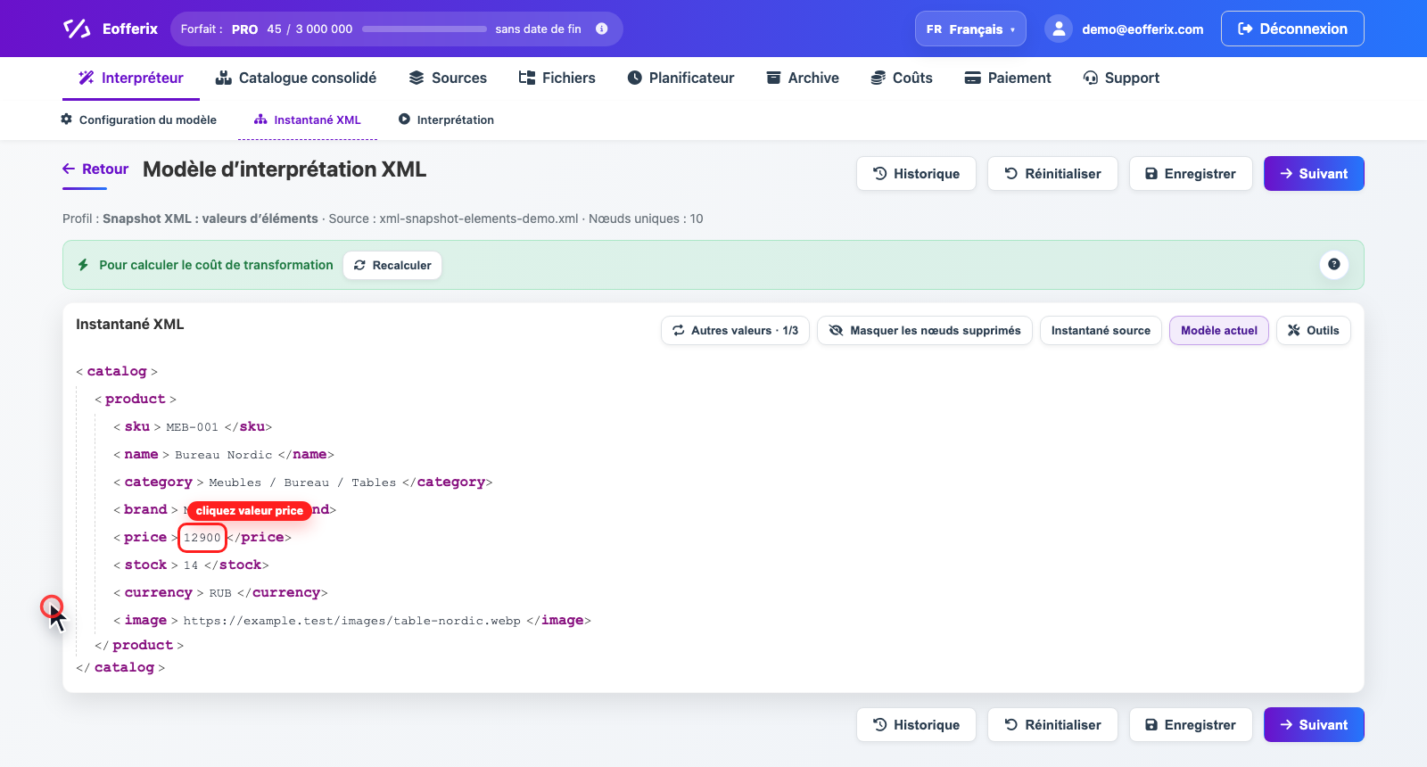This screenshot has width=1427, height=767.
Task: Click the back arrow beside Retour
Action: click(69, 169)
